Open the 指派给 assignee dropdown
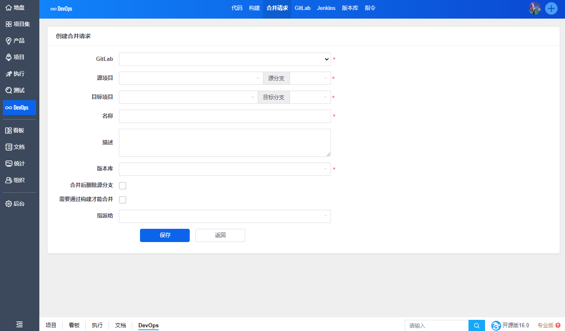 tap(225, 216)
